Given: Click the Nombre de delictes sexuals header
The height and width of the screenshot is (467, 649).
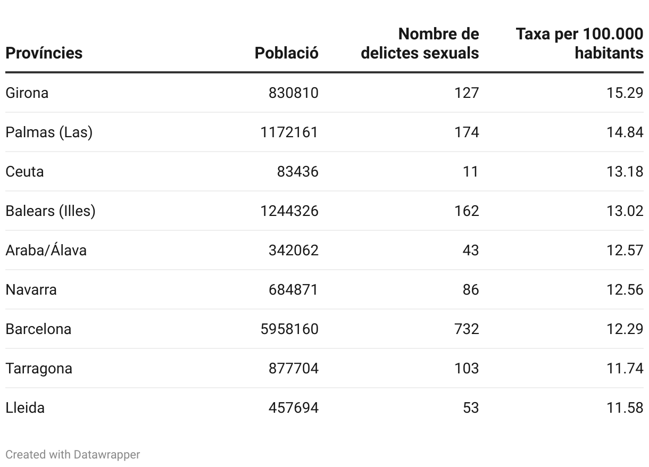Looking at the screenshot, I should pos(420,44).
